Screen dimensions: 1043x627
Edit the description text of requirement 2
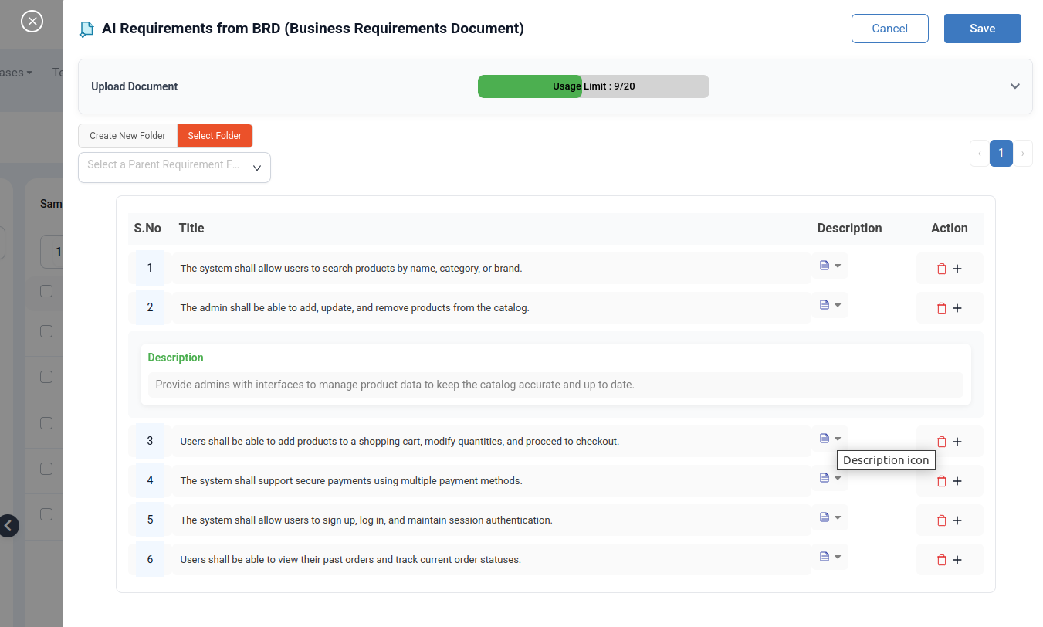point(555,385)
